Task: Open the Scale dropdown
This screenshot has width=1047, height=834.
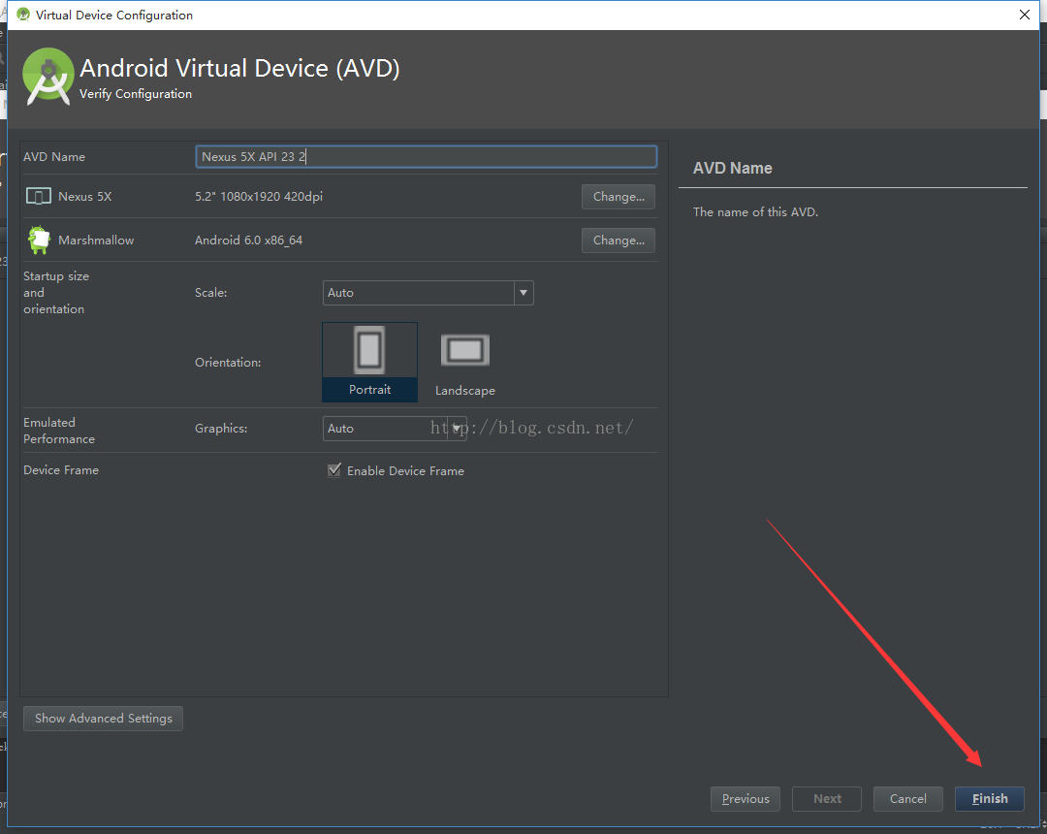Action: pyautogui.click(x=428, y=293)
